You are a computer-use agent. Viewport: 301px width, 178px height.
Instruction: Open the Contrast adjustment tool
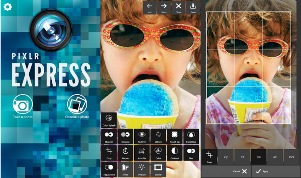tap(174, 153)
